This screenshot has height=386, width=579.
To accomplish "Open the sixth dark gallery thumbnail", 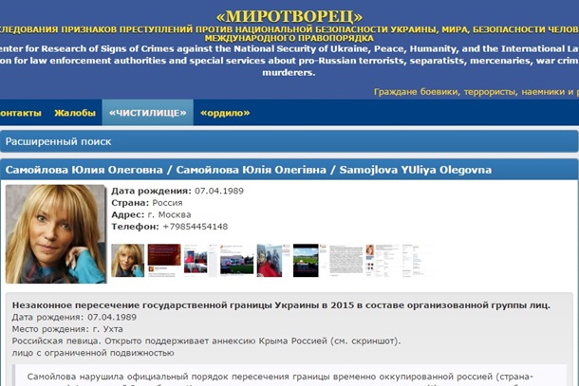I will tap(306, 260).
